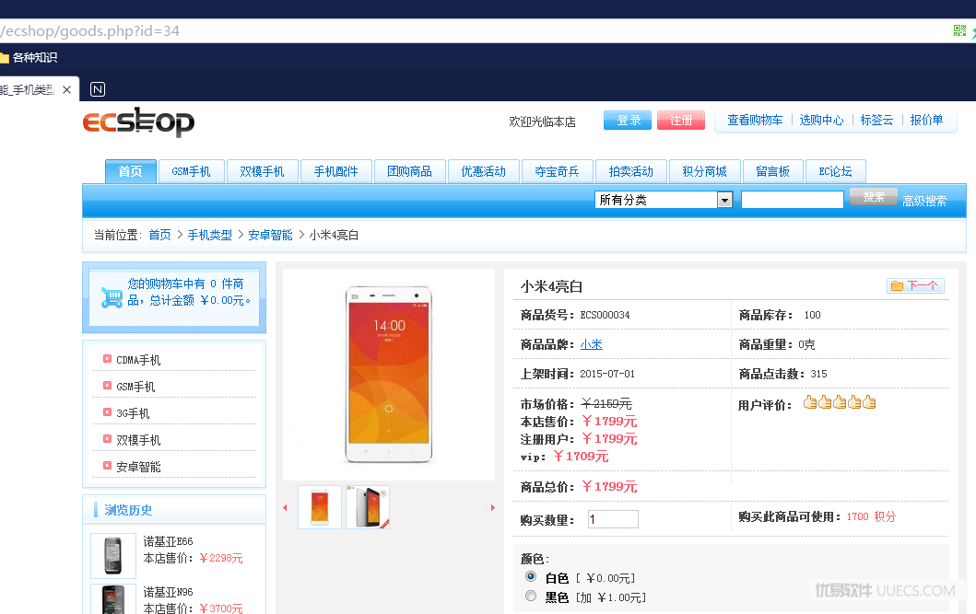Click the ECShop logo
The image size is (976, 614).
[138, 122]
